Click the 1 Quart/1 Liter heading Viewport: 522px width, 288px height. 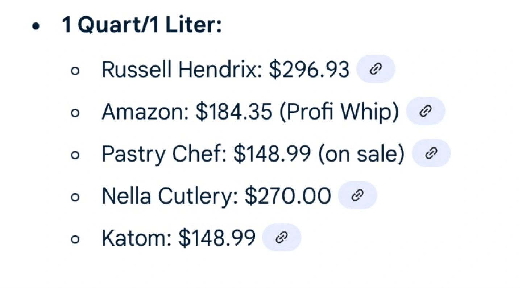tap(142, 26)
